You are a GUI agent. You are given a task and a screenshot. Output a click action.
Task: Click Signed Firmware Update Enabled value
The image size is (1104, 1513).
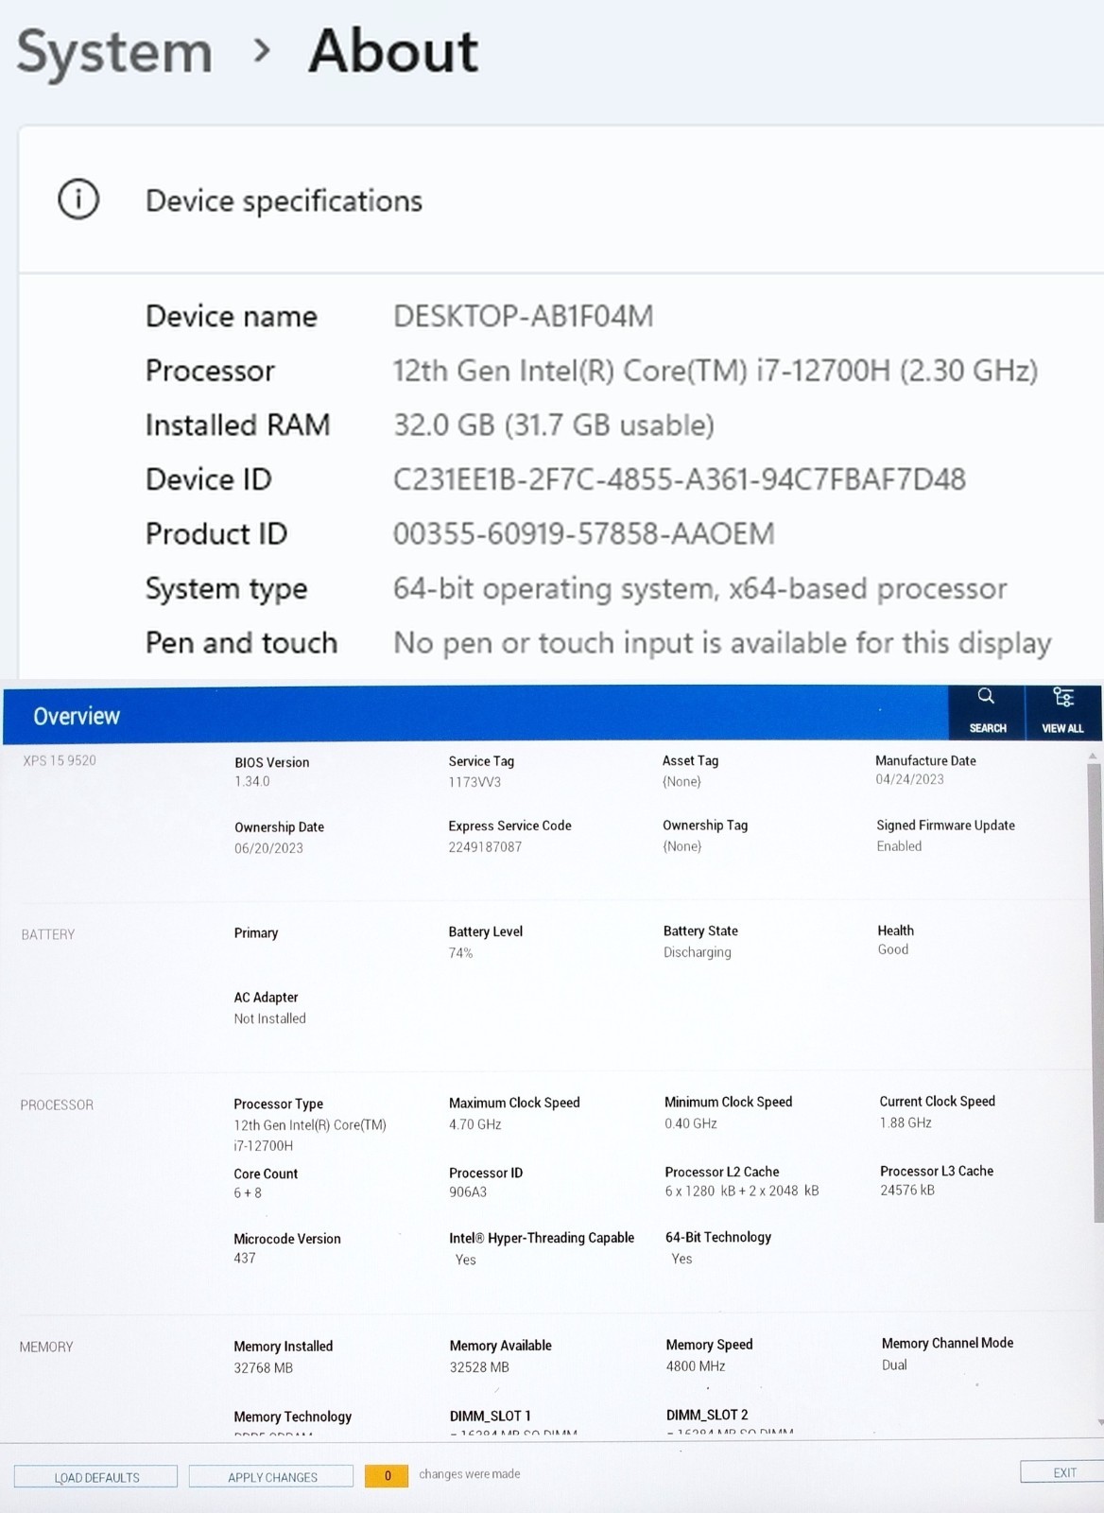click(899, 846)
